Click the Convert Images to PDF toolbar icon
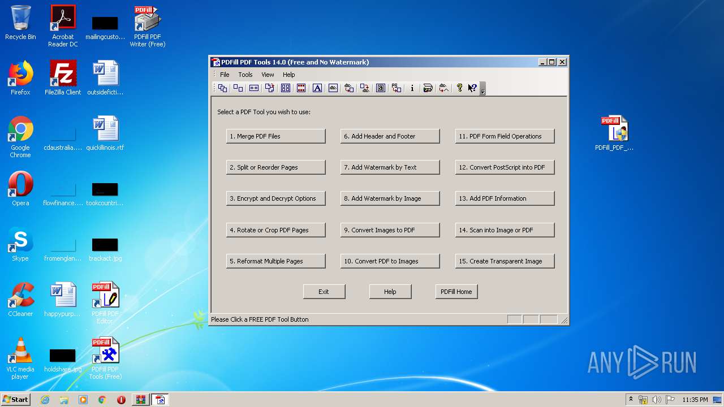 349,88
